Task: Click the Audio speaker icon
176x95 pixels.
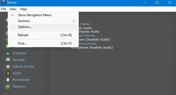Action: 8,73
